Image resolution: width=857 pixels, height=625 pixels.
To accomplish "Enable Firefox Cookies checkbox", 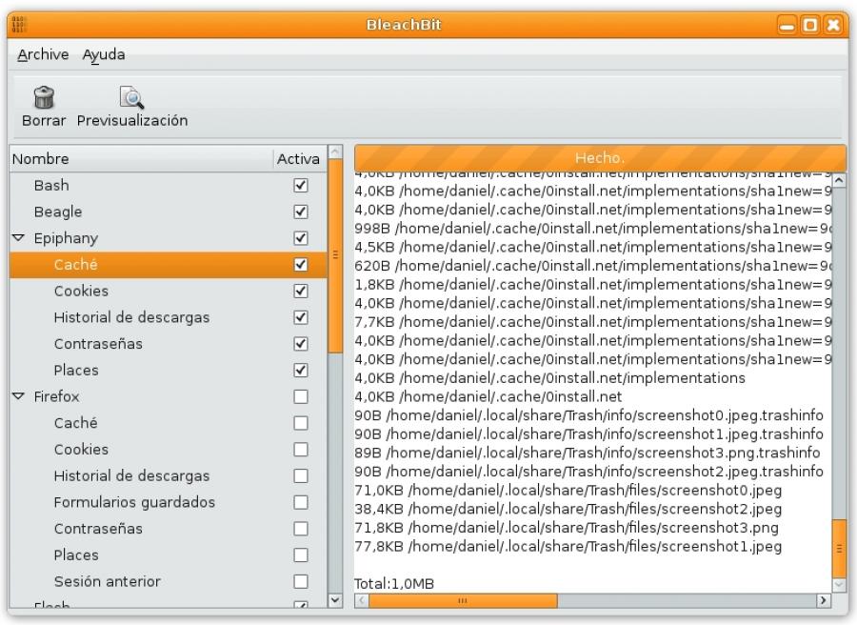I will coord(301,450).
